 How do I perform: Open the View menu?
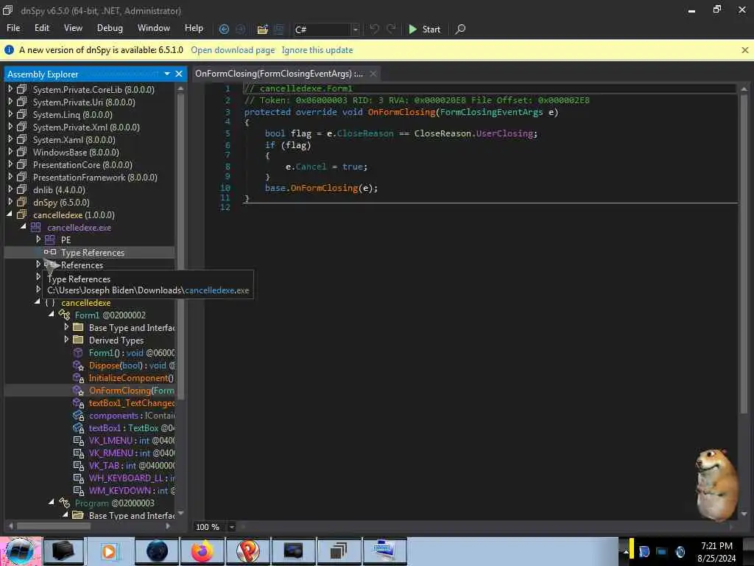click(x=73, y=28)
